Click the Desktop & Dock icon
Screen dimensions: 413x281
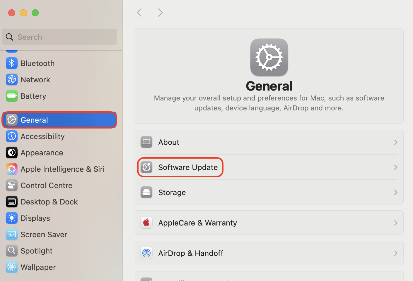tap(11, 202)
